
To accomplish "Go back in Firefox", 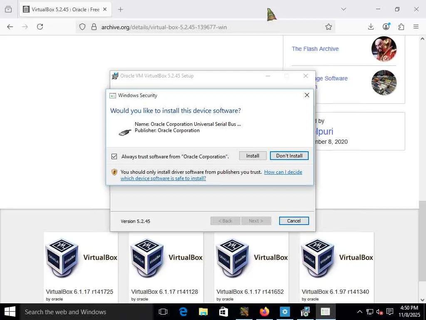I will coord(10,27).
